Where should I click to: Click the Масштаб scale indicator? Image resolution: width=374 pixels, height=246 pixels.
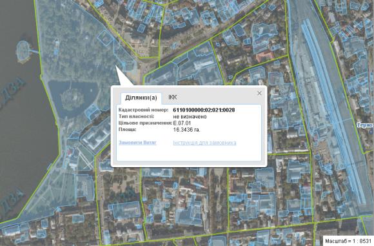click(x=348, y=241)
